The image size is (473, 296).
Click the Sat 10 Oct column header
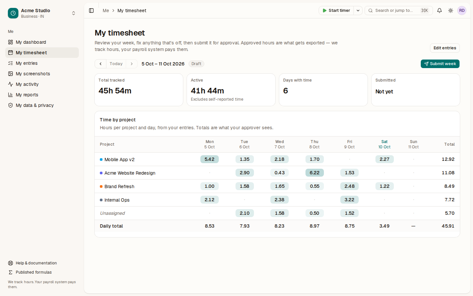pyautogui.click(x=384, y=144)
